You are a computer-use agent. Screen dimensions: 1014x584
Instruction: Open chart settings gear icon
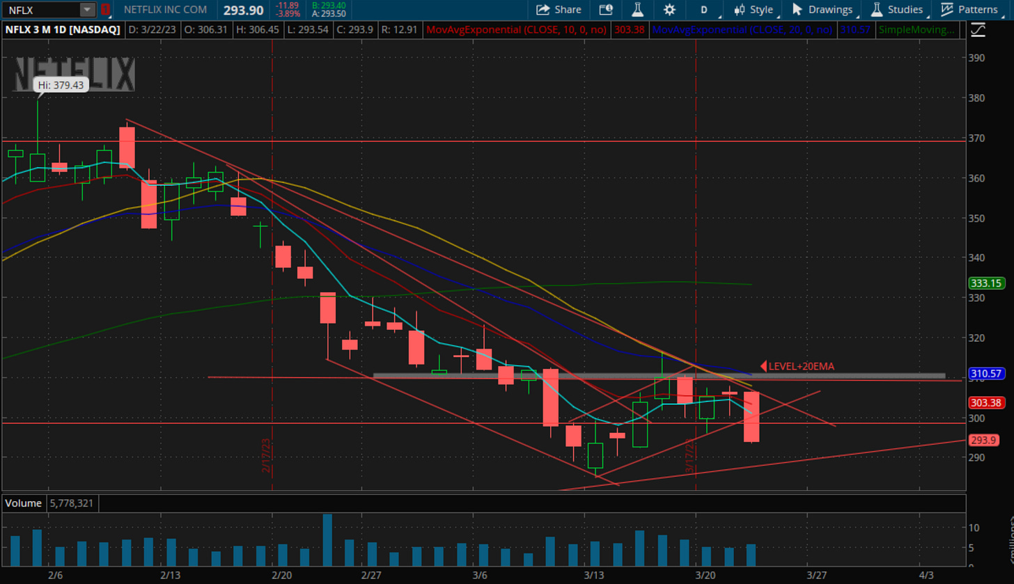669,10
